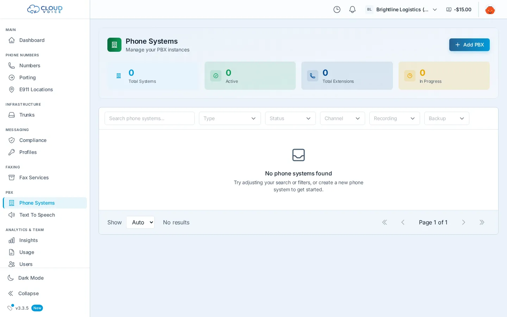This screenshot has width=507, height=317.
Task: Focus the Search phone systems field
Action: [150, 118]
